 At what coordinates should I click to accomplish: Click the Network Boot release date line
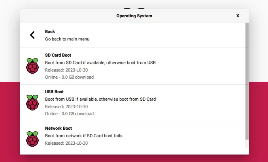[x=66, y=143]
